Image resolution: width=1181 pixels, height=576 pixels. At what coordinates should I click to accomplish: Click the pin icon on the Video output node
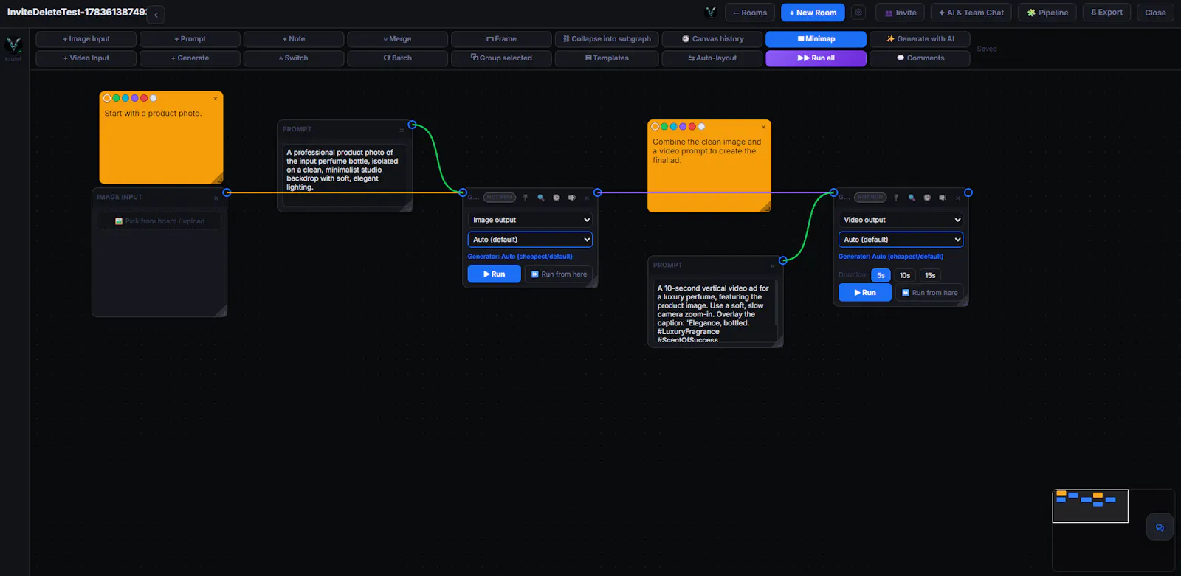point(896,198)
